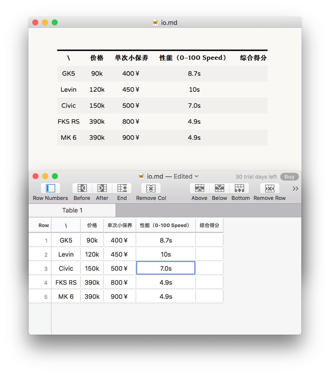Select the 500¥ cell in editor

click(120, 268)
